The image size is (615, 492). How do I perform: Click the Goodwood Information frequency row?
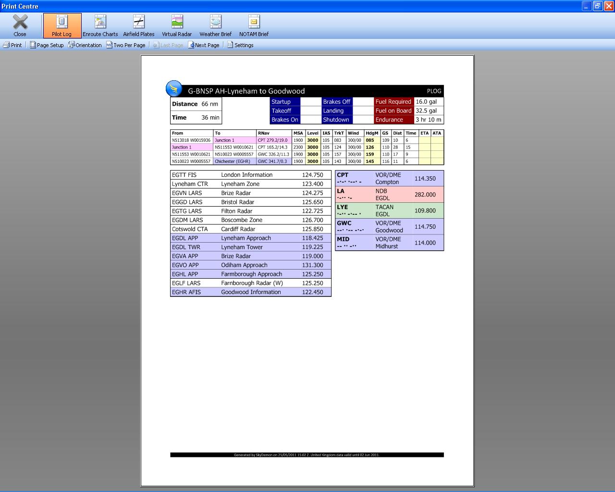(250, 292)
